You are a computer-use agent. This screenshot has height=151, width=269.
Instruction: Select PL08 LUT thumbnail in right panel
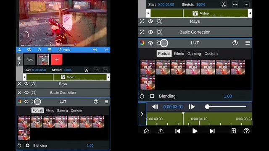148,82
